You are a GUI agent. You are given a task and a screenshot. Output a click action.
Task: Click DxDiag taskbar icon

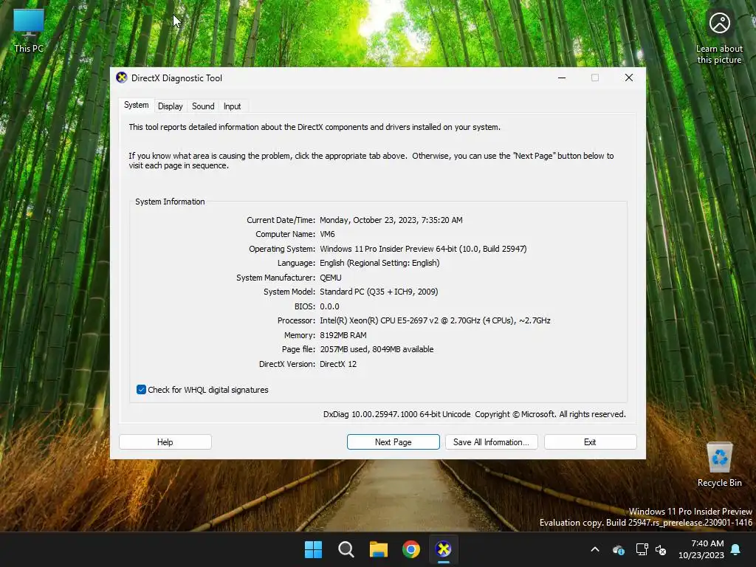pos(444,549)
